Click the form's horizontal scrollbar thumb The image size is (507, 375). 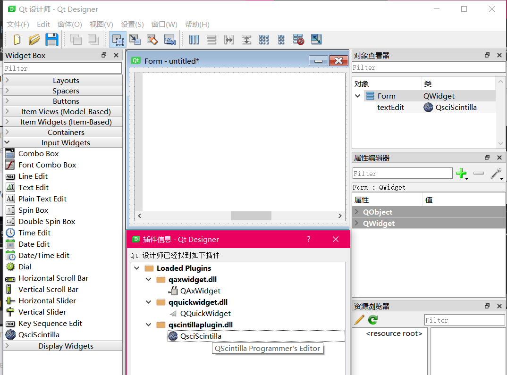[251, 216]
